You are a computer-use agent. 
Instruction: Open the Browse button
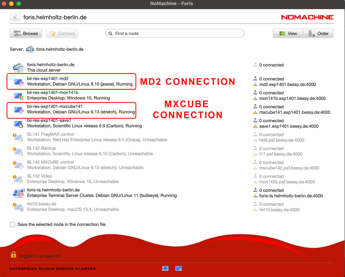(26, 34)
